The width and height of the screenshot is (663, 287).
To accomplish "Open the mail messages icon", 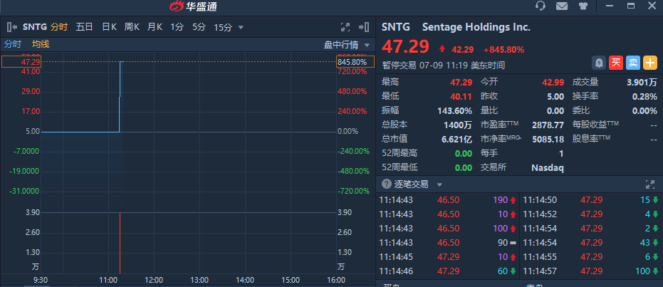I will click(561, 6).
